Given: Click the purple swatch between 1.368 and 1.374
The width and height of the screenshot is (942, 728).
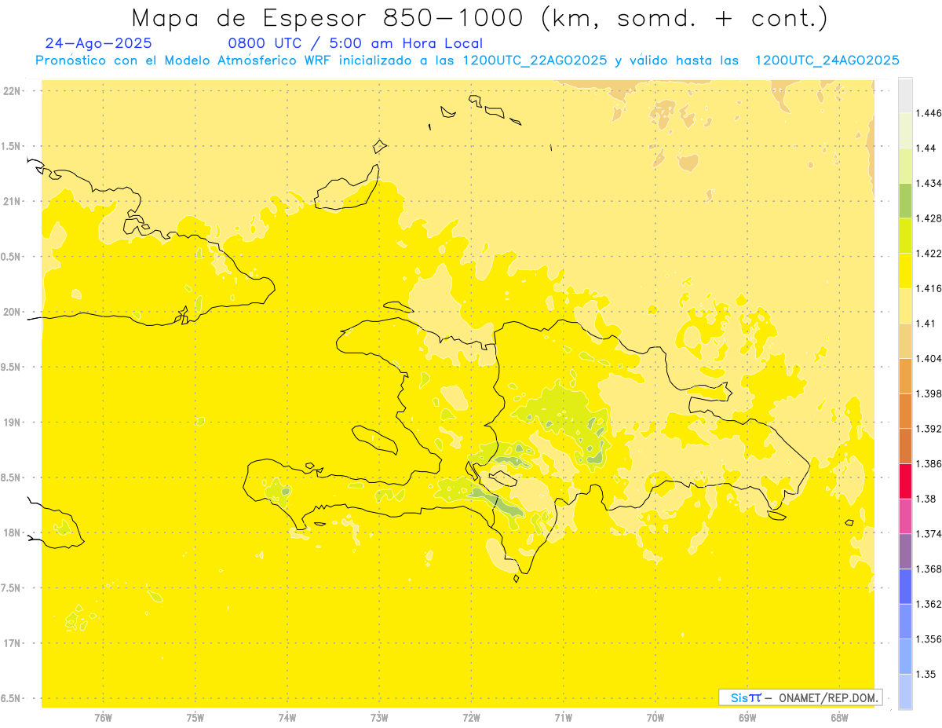Looking at the screenshot, I should coord(905,551).
